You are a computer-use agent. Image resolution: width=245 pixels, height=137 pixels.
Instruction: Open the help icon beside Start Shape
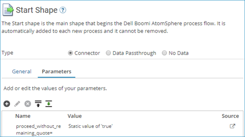coord(63,10)
